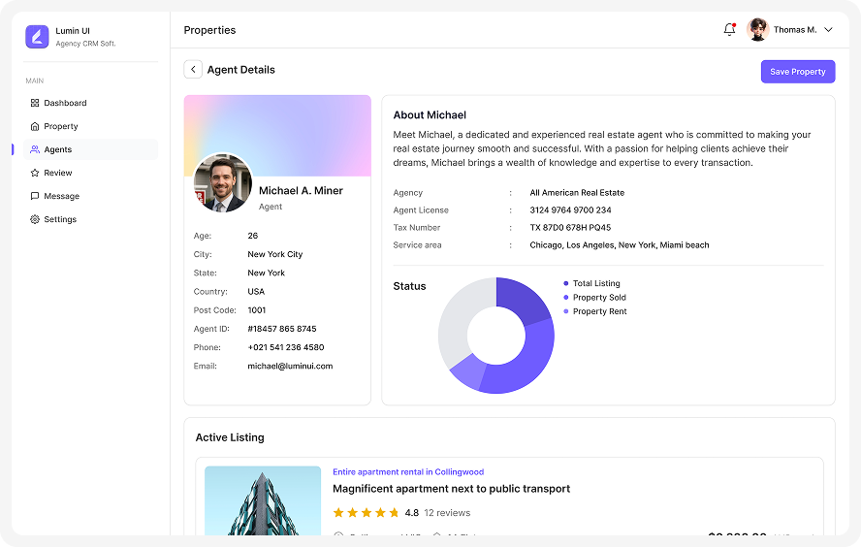Toggle the Property Rent legend item

point(599,311)
